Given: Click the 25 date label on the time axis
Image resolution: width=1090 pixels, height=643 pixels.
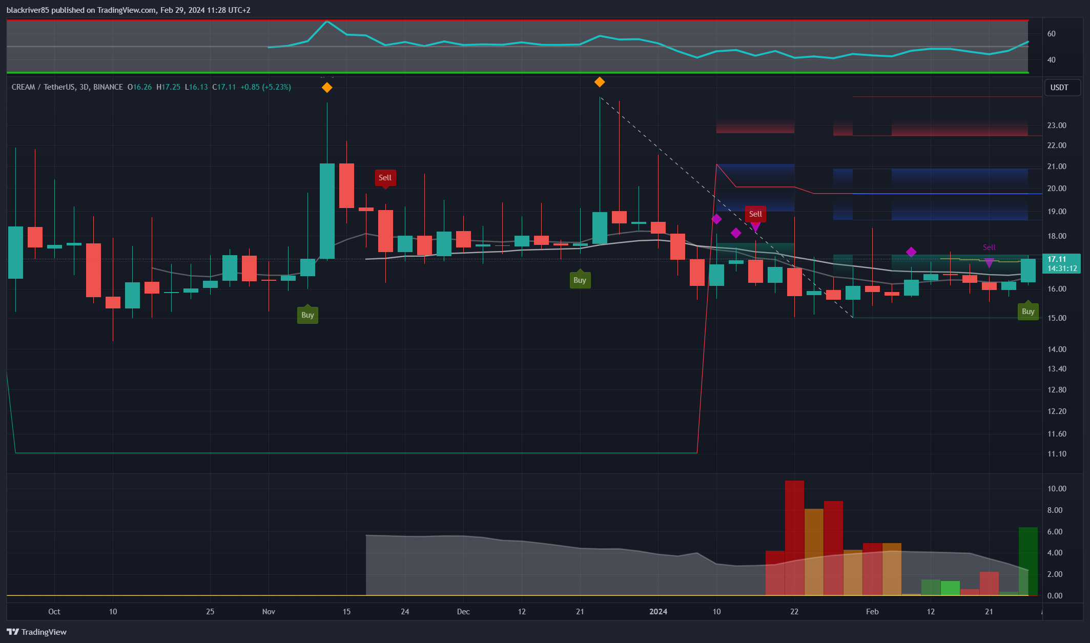Looking at the screenshot, I should pyautogui.click(x=210, y=612).
